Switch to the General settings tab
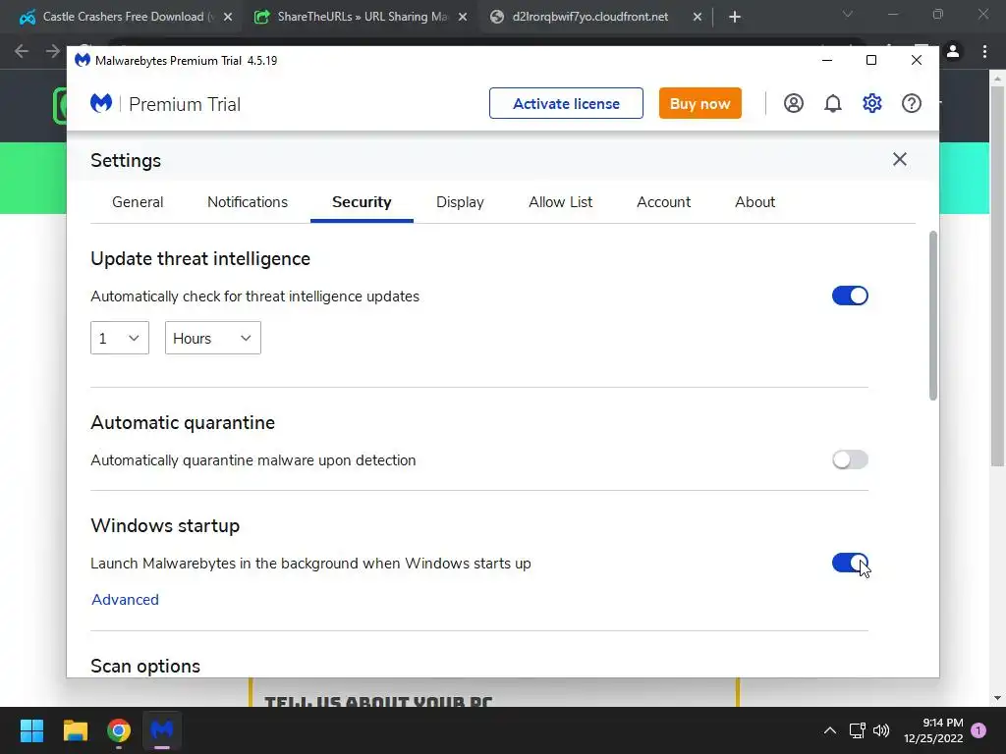The height and width of the screenshot is (754, 1006). point(138,202)
